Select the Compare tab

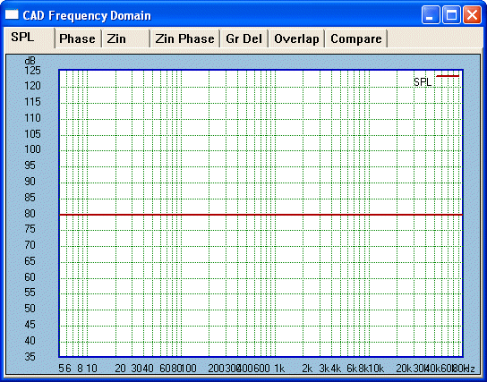click(356, 38)
